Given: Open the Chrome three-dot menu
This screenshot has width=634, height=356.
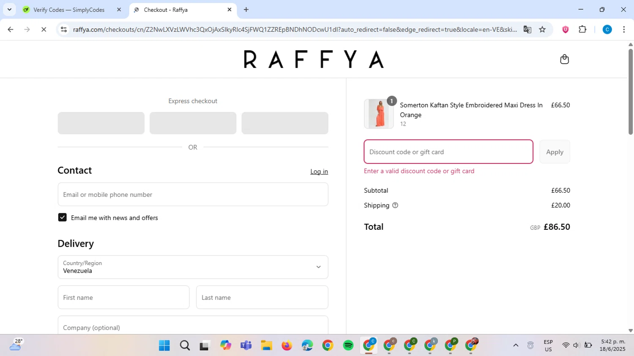Looking at the screenshot, I should [624, 30].
